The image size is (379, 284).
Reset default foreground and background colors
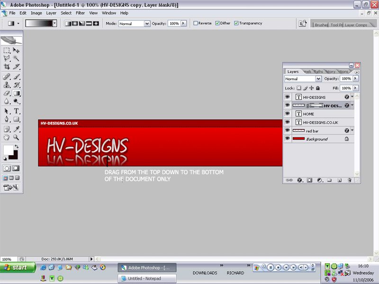coord(5,159)
